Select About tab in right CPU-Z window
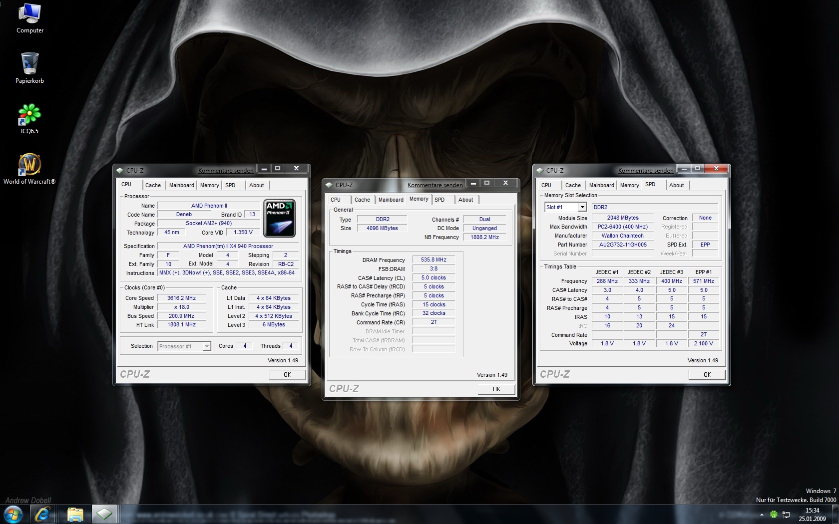839x524 pixels. coord(677,185)
